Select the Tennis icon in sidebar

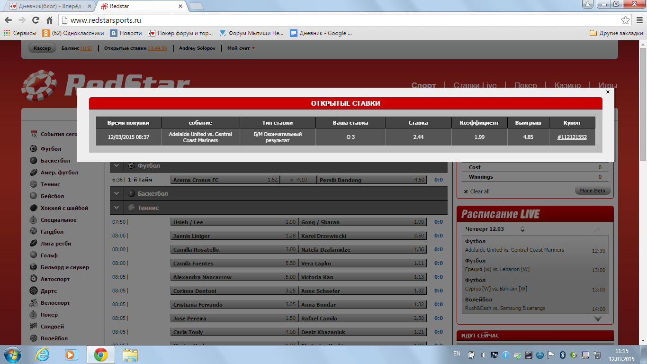click(x=33, y=184)
